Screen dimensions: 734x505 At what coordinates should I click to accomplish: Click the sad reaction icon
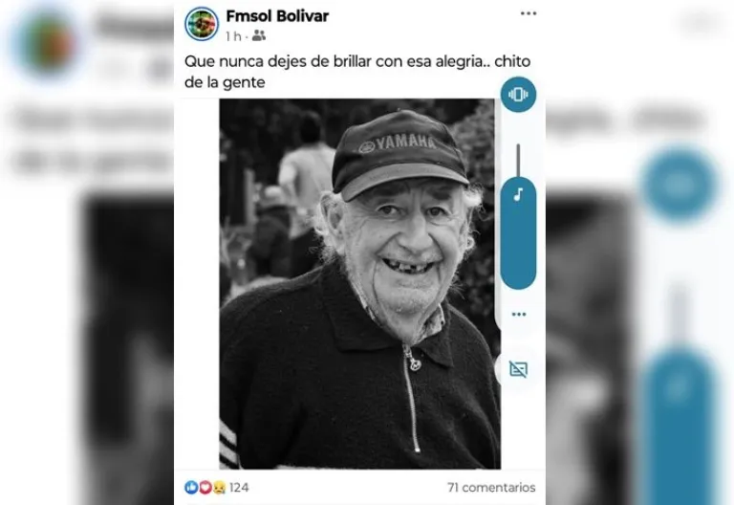pos(219,487)
